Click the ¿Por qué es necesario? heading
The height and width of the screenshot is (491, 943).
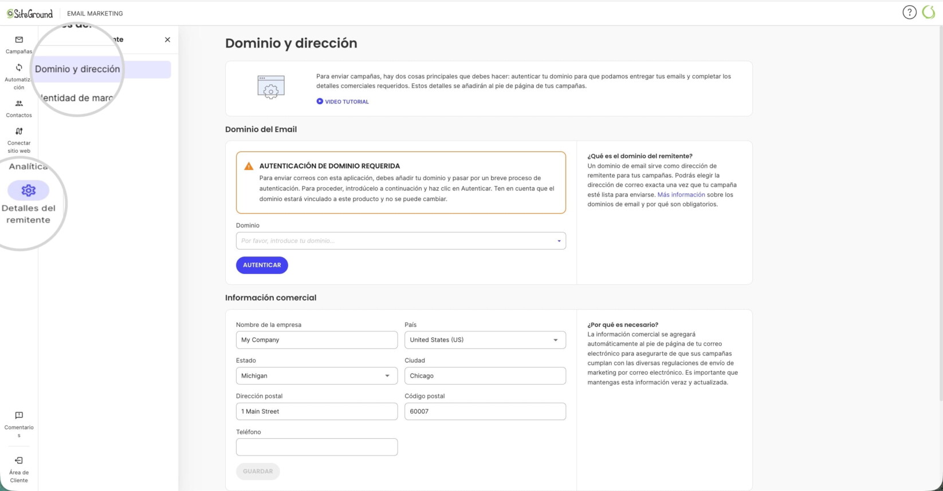pyautogui.click(x=623, y=324)
